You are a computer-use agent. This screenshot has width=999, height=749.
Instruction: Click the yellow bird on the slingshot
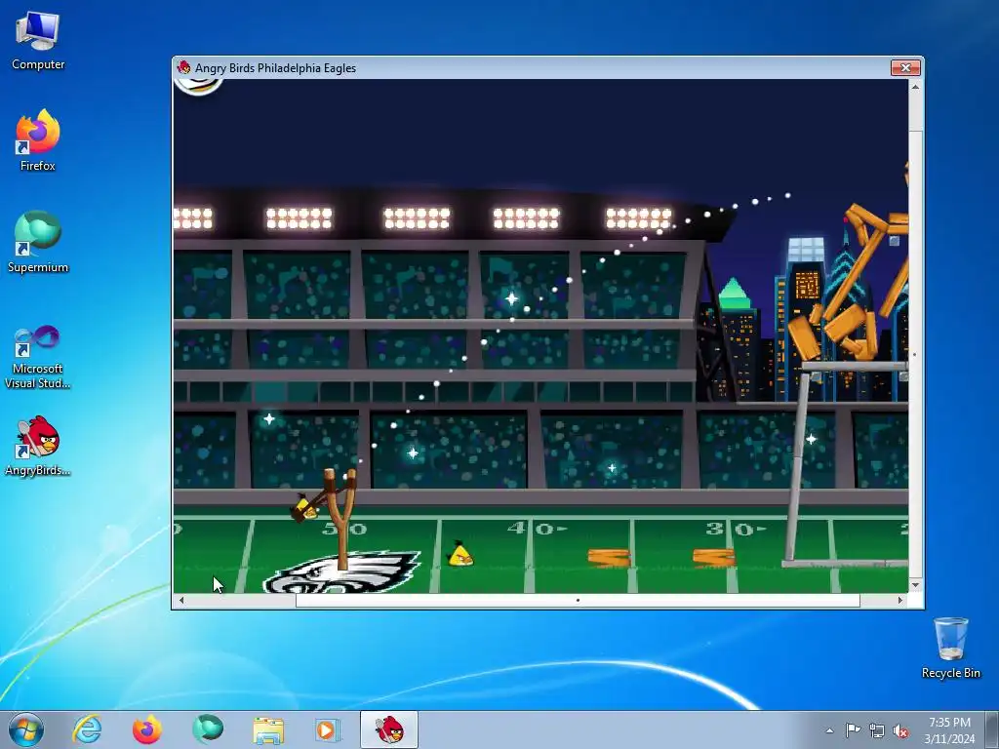pos(304,507)
